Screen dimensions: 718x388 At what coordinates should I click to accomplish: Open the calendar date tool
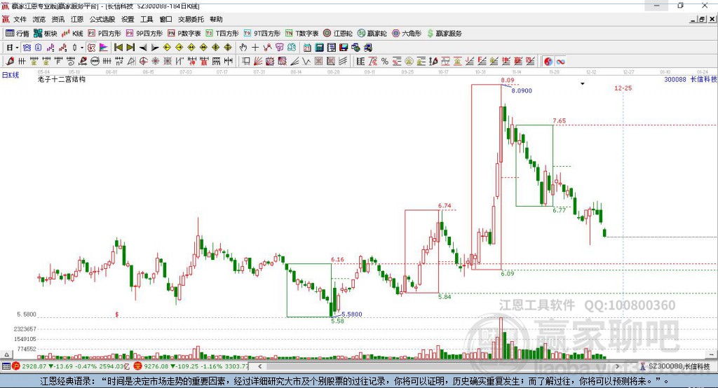click(x=307, y=48)
